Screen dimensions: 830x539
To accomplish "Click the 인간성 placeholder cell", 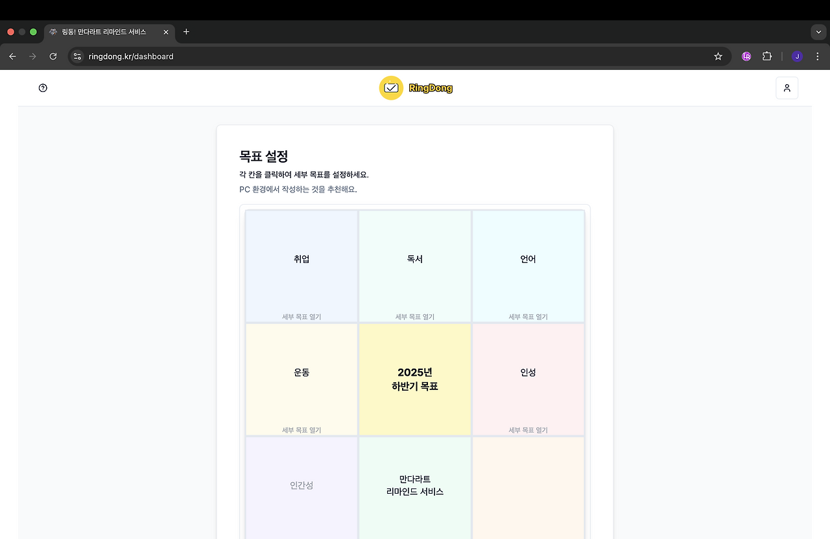I will (x=302, y=488).
